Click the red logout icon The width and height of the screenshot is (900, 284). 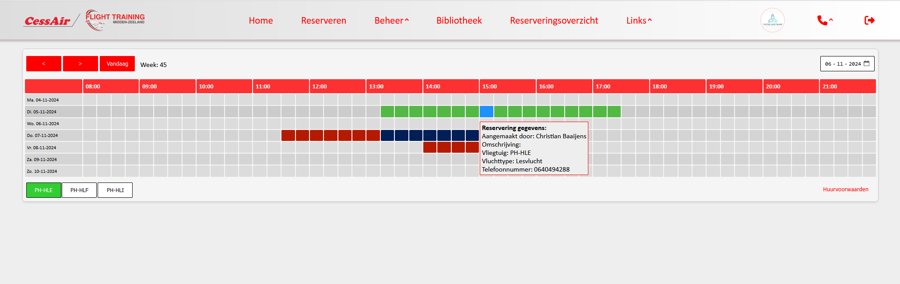pos(869,20)
